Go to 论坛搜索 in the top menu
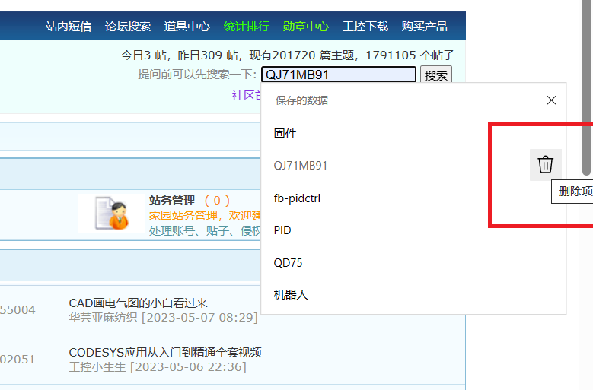Image resolution: width=593 pixels, height=390 pixels. click(x=128, y=27)
